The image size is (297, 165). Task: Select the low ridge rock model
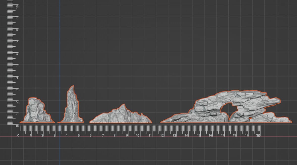(121, 113)
